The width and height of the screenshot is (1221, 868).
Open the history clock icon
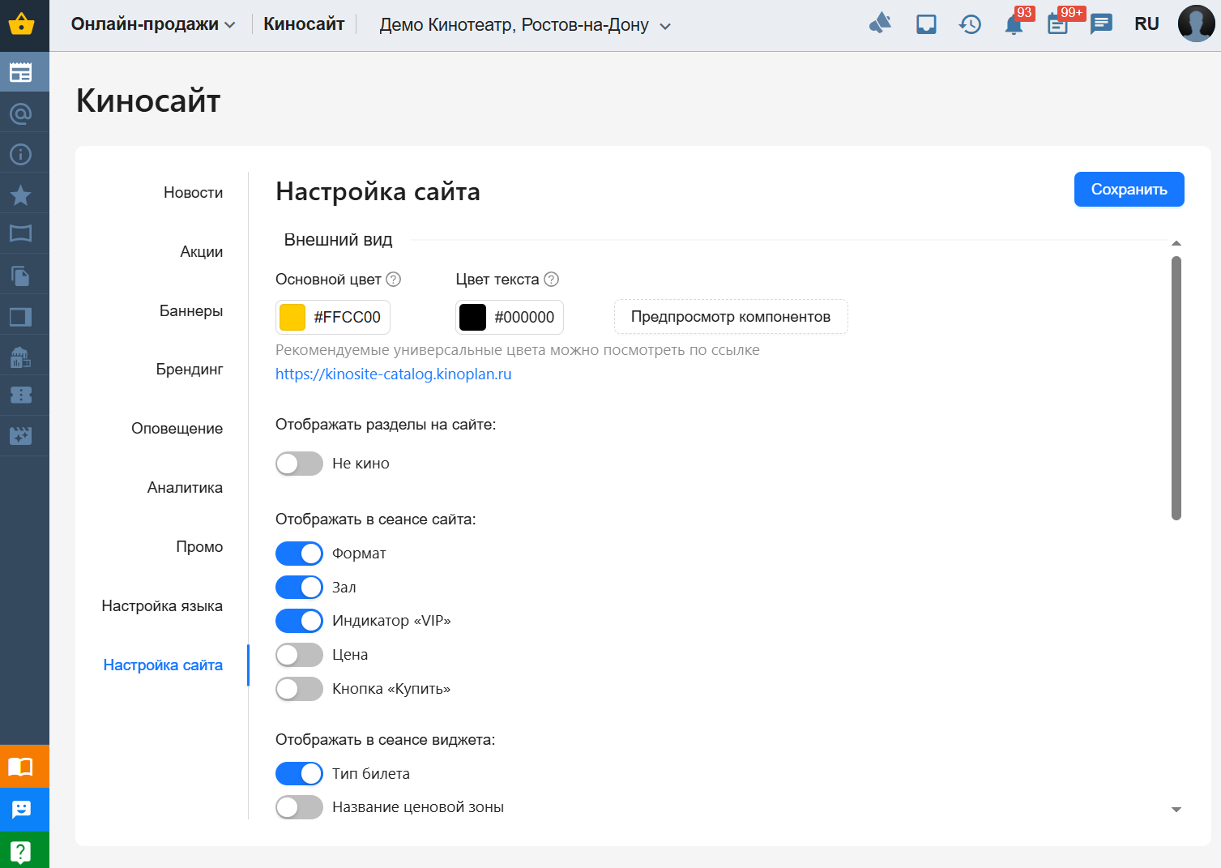click(970, 25)
